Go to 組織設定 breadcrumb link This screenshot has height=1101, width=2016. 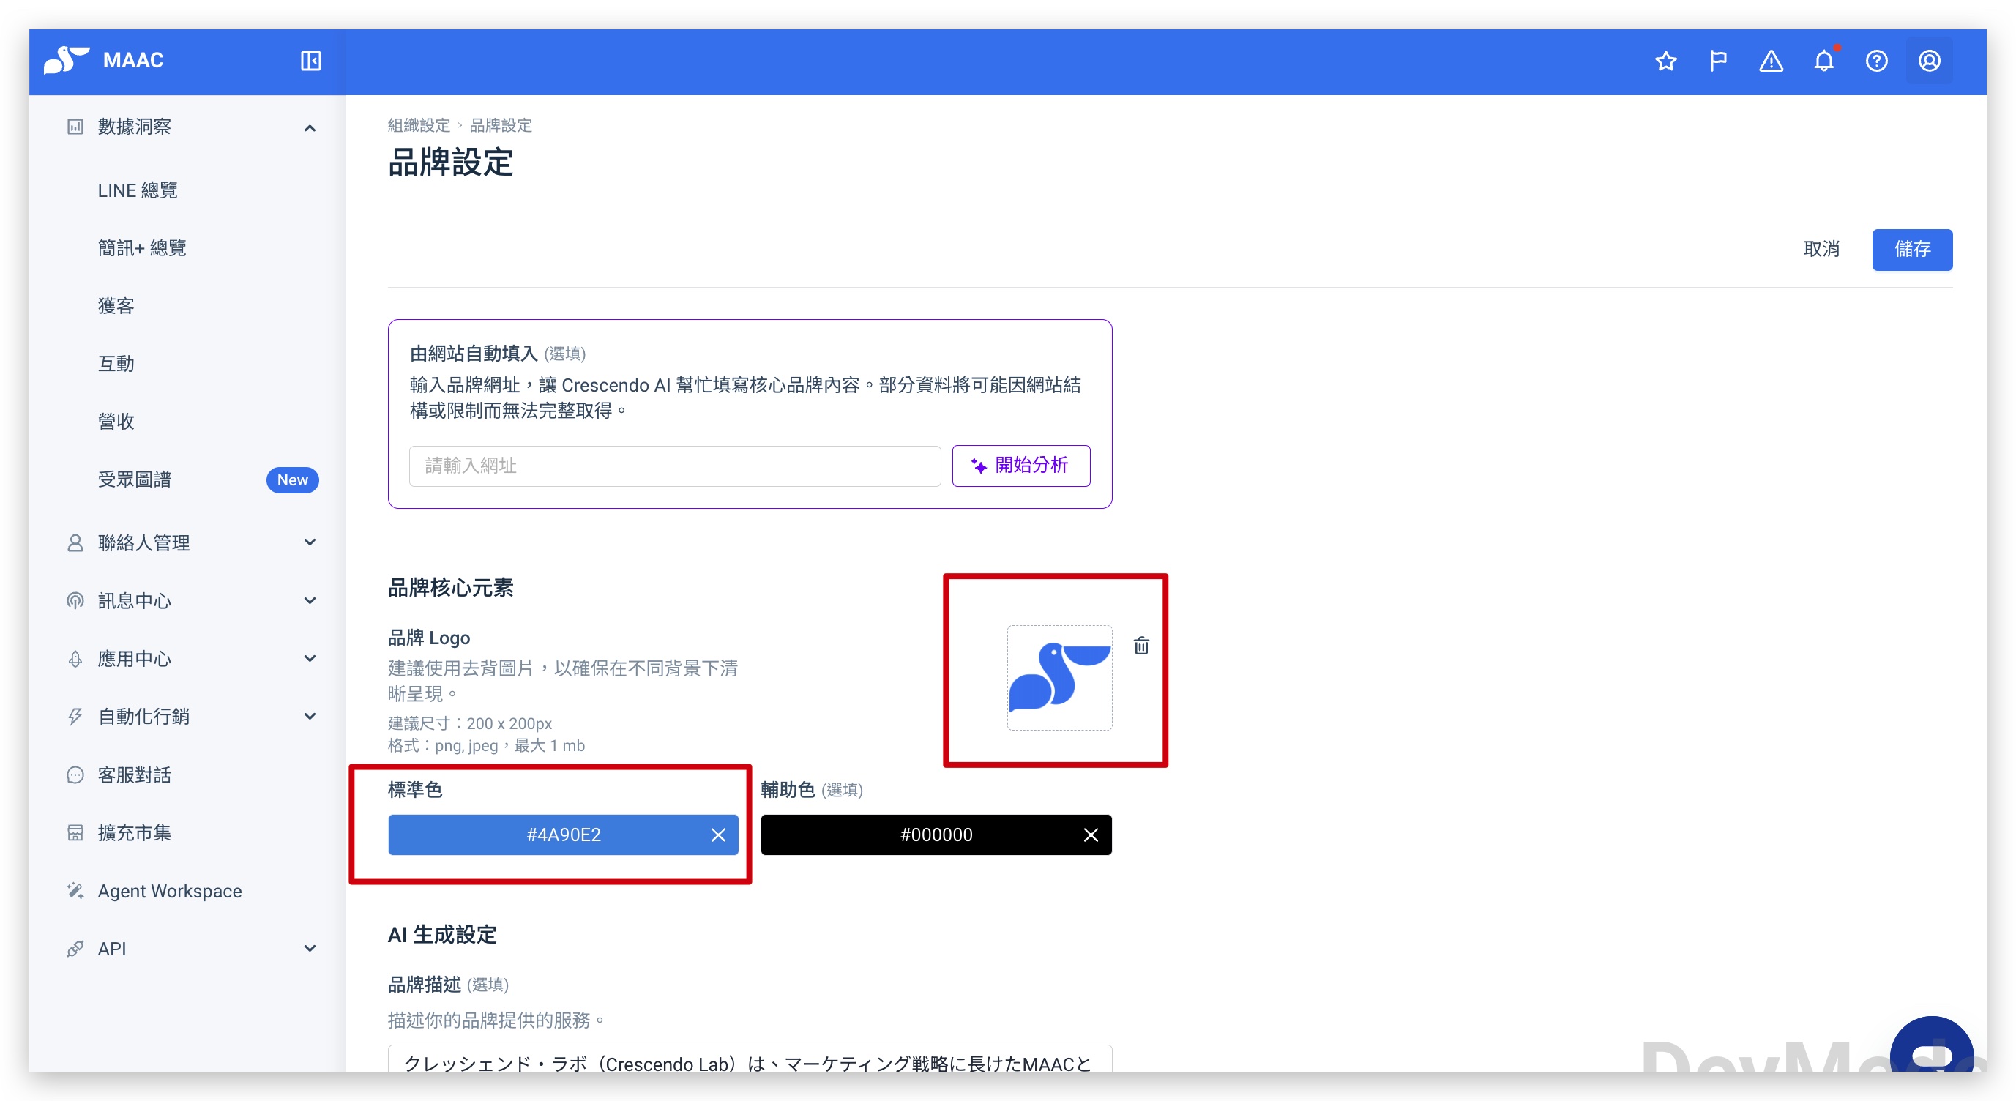[x=419, y=125]
